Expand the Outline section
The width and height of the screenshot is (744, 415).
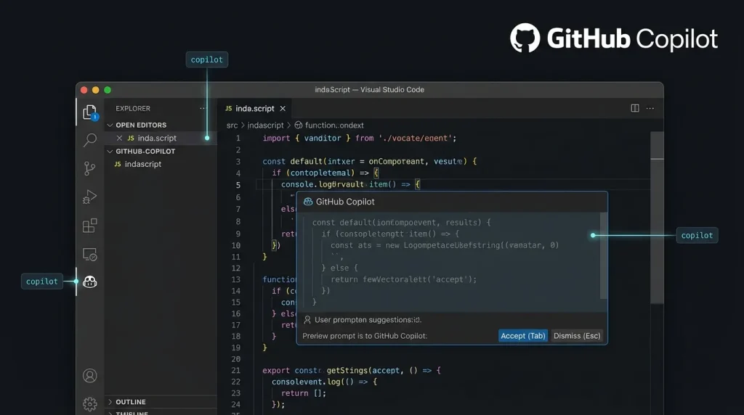pyautogui.click(x=110, y=402)
